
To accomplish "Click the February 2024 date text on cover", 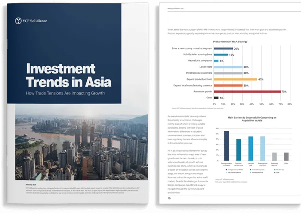I will pos(31,185).
